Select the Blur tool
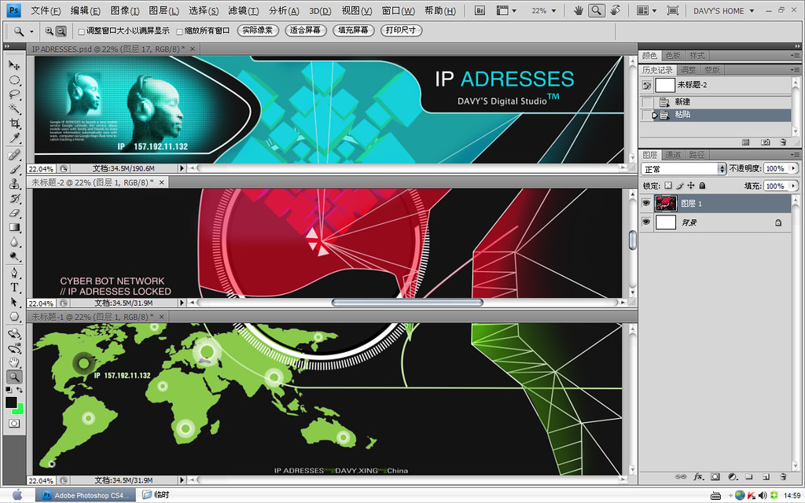Viewport: 805px width, 503px height. pyautogui.click(x=14, y=242)
